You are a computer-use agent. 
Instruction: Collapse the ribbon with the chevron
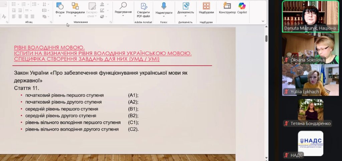[263, 21]
